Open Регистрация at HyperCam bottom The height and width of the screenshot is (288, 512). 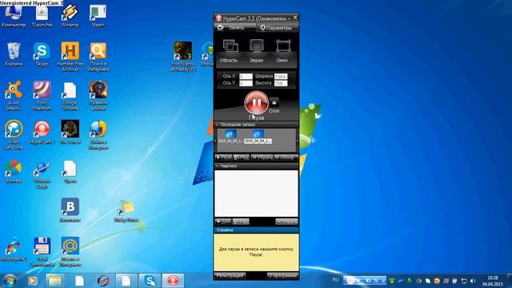230,275
